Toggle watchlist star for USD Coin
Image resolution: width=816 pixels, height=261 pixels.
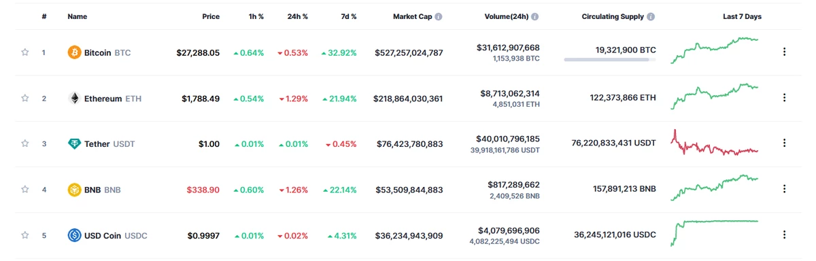click(25, 236)
